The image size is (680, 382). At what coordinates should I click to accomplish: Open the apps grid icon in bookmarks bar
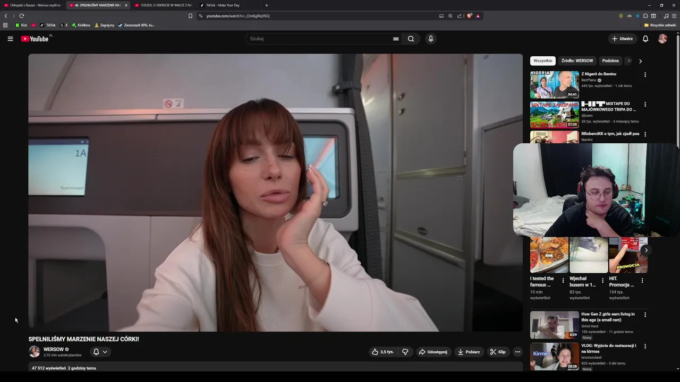pos(5,25)
